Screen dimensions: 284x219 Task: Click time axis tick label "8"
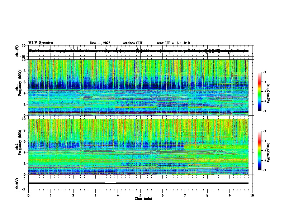207,195
